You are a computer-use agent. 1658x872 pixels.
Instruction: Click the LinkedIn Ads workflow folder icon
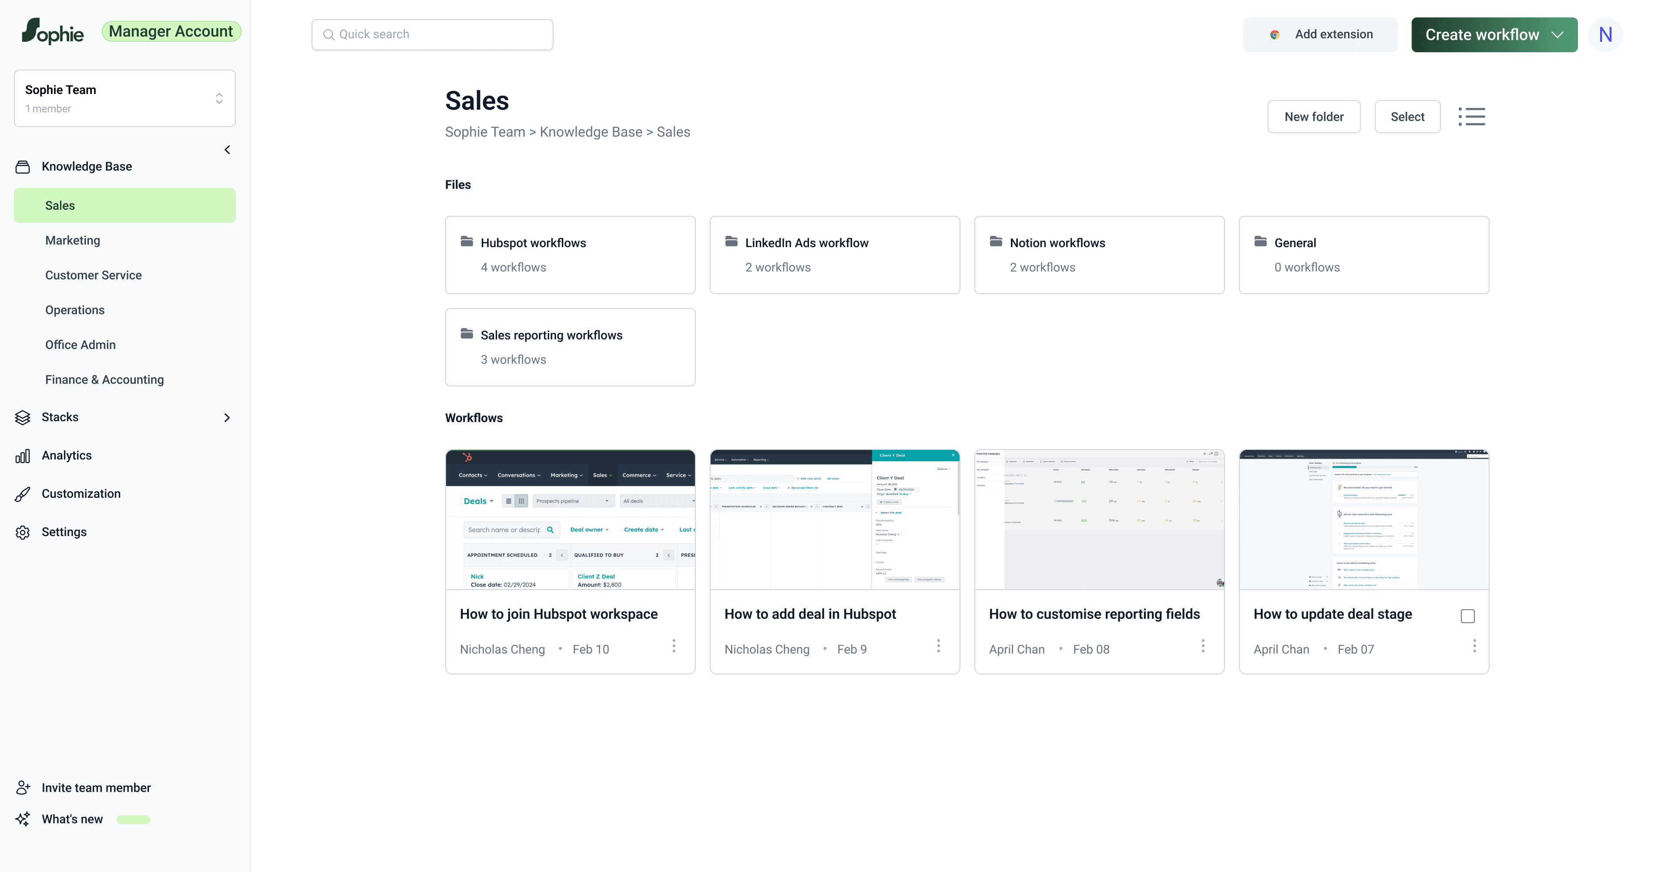point(732,241)
